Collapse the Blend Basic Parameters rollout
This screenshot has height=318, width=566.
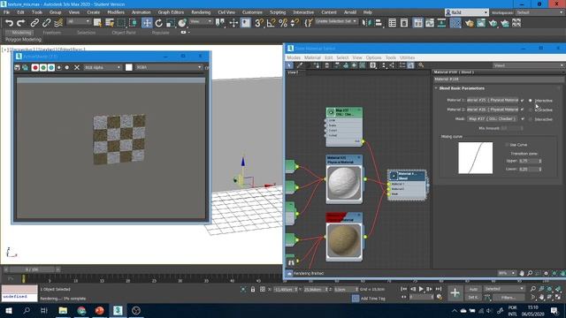click(x=436, y=88)
